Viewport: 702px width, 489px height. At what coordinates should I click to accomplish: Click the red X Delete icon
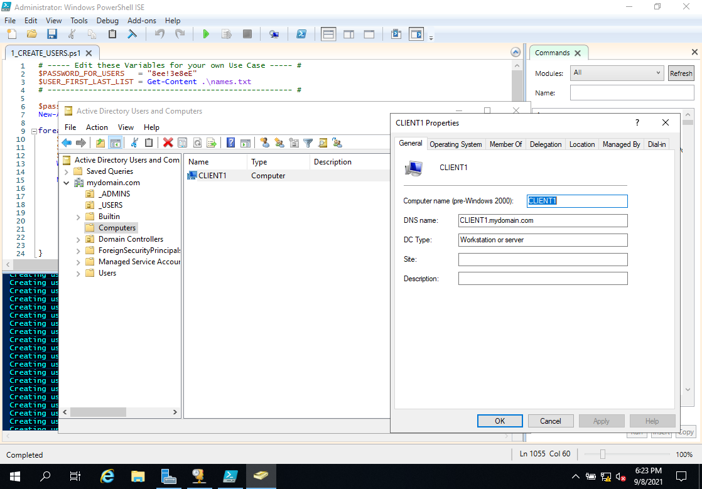tap(168, 142)
